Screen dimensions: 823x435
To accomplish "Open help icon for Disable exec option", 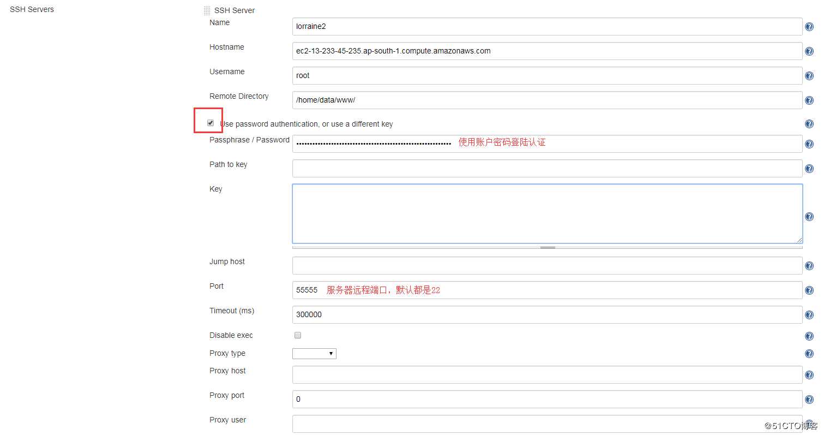I will [x=809, y=336].
